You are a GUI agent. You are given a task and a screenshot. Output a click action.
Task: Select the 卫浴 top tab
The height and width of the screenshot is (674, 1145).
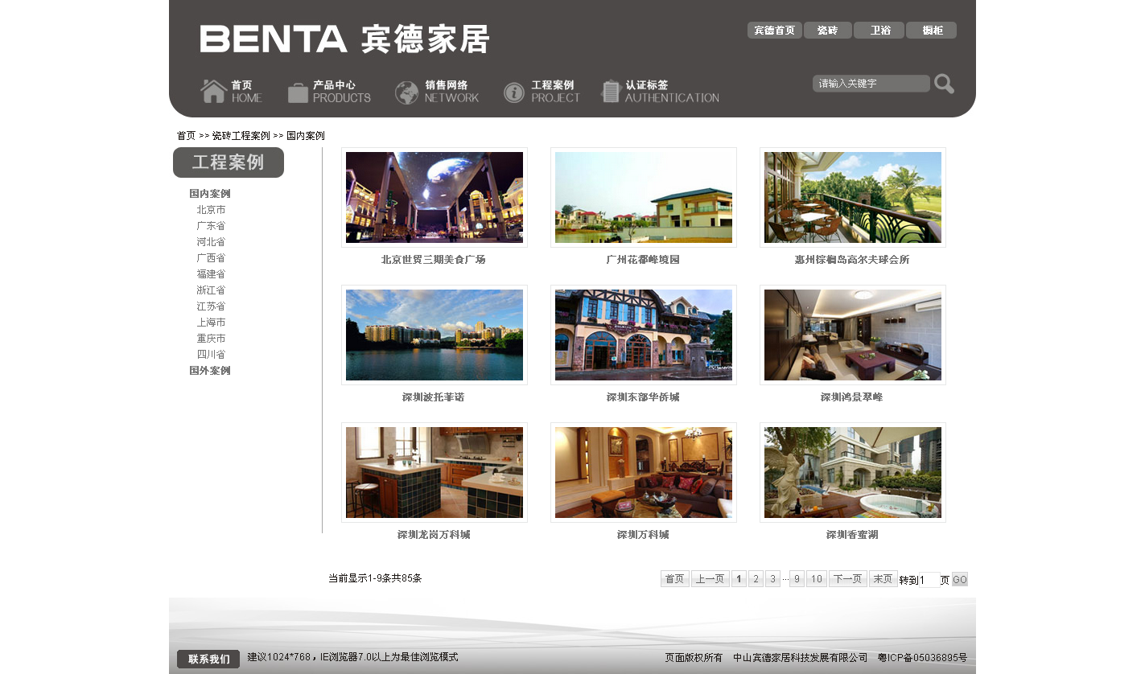[879, 31]
